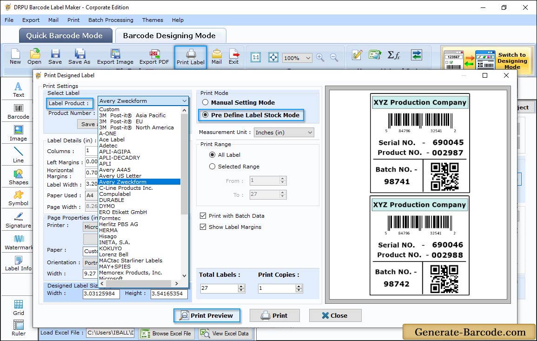
Task: Select the Symbol tool in sidebar
Action: tap(18, 199)
